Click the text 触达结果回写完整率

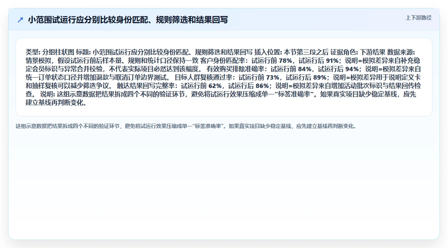point(146,86)
